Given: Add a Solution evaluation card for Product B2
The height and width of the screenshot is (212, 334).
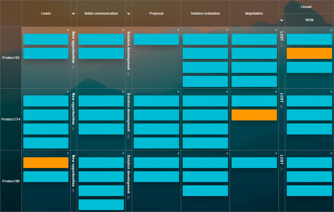Looking at the screenshot, I should [227, 30].
